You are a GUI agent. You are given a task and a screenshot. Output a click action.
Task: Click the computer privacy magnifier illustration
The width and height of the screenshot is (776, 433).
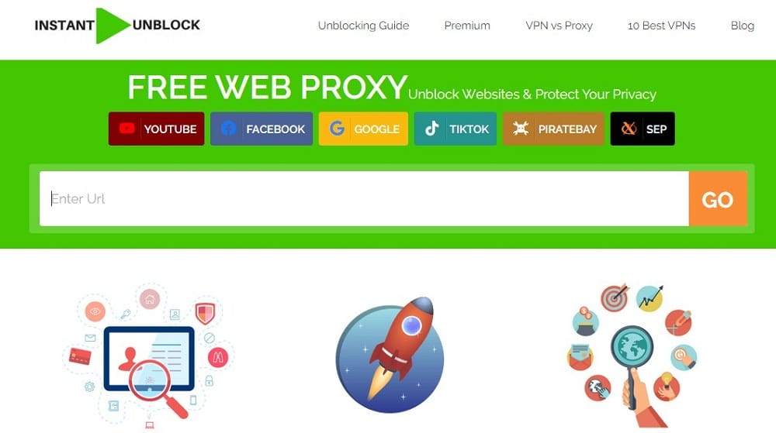(x=148, y=356)
